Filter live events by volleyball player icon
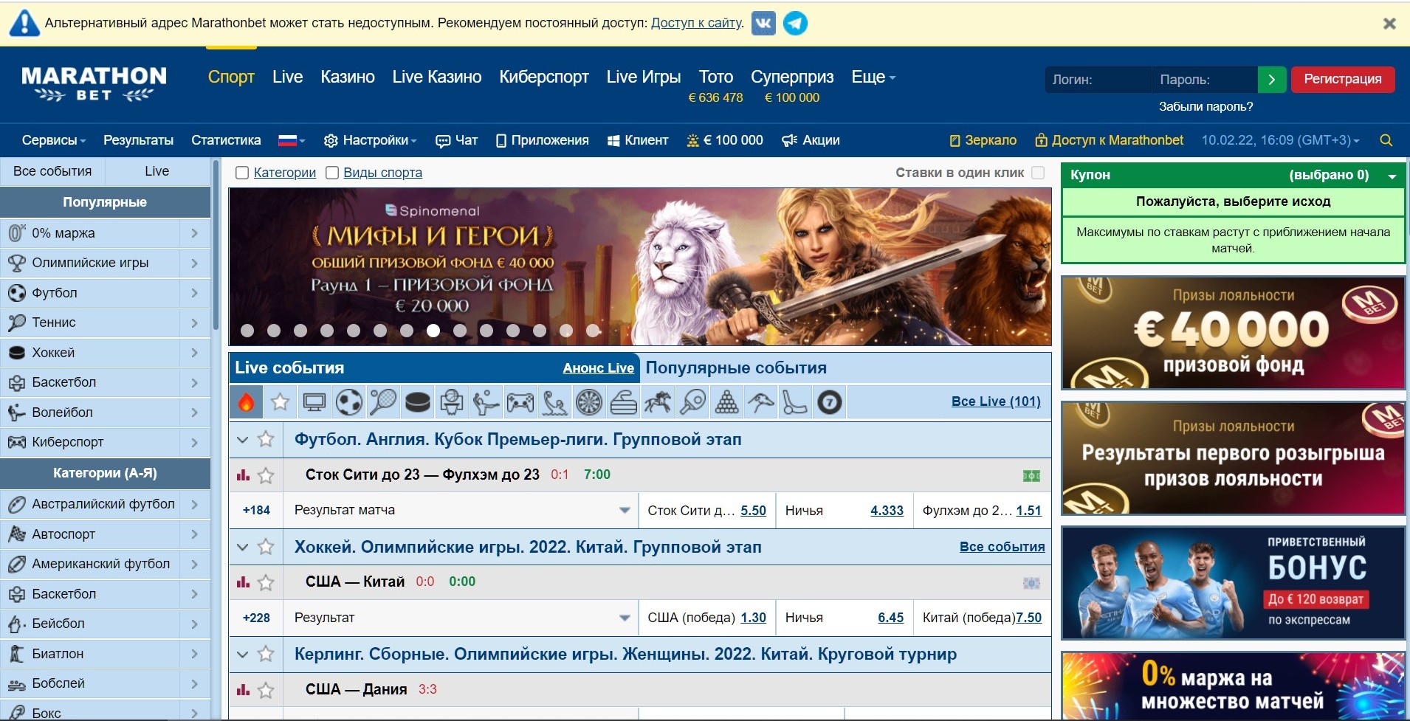This screenshot has height=721, width=1410. point(486,402)
